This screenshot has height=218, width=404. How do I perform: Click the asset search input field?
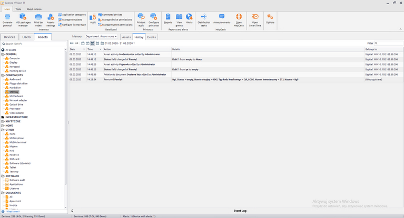point(34,44)
